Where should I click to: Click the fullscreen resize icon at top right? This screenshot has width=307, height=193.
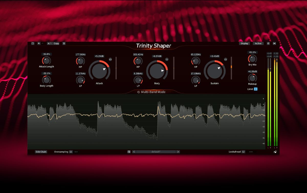275,44
